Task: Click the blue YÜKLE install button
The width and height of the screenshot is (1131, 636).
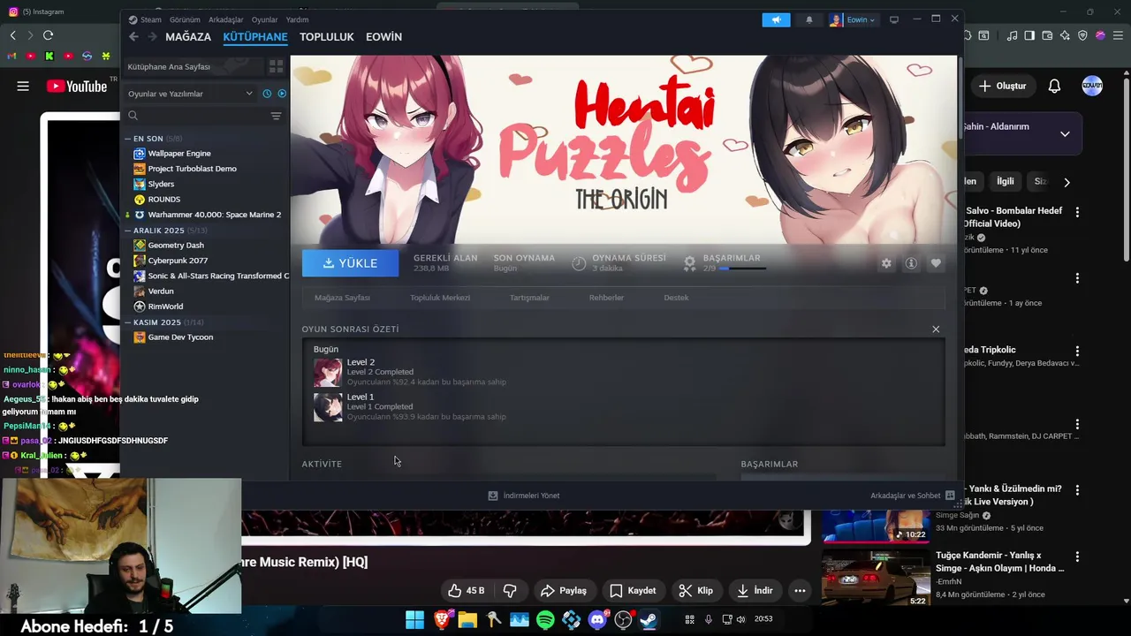Action: (350, 263)
